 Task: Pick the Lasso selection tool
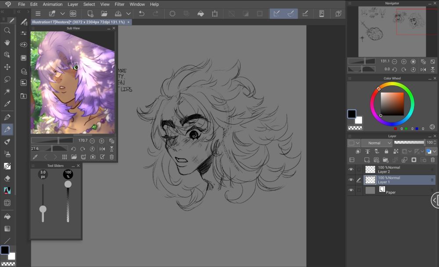coord(7,79)
